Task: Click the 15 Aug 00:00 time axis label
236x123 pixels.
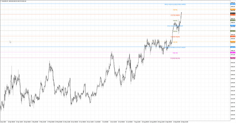Action: (145, 122)
